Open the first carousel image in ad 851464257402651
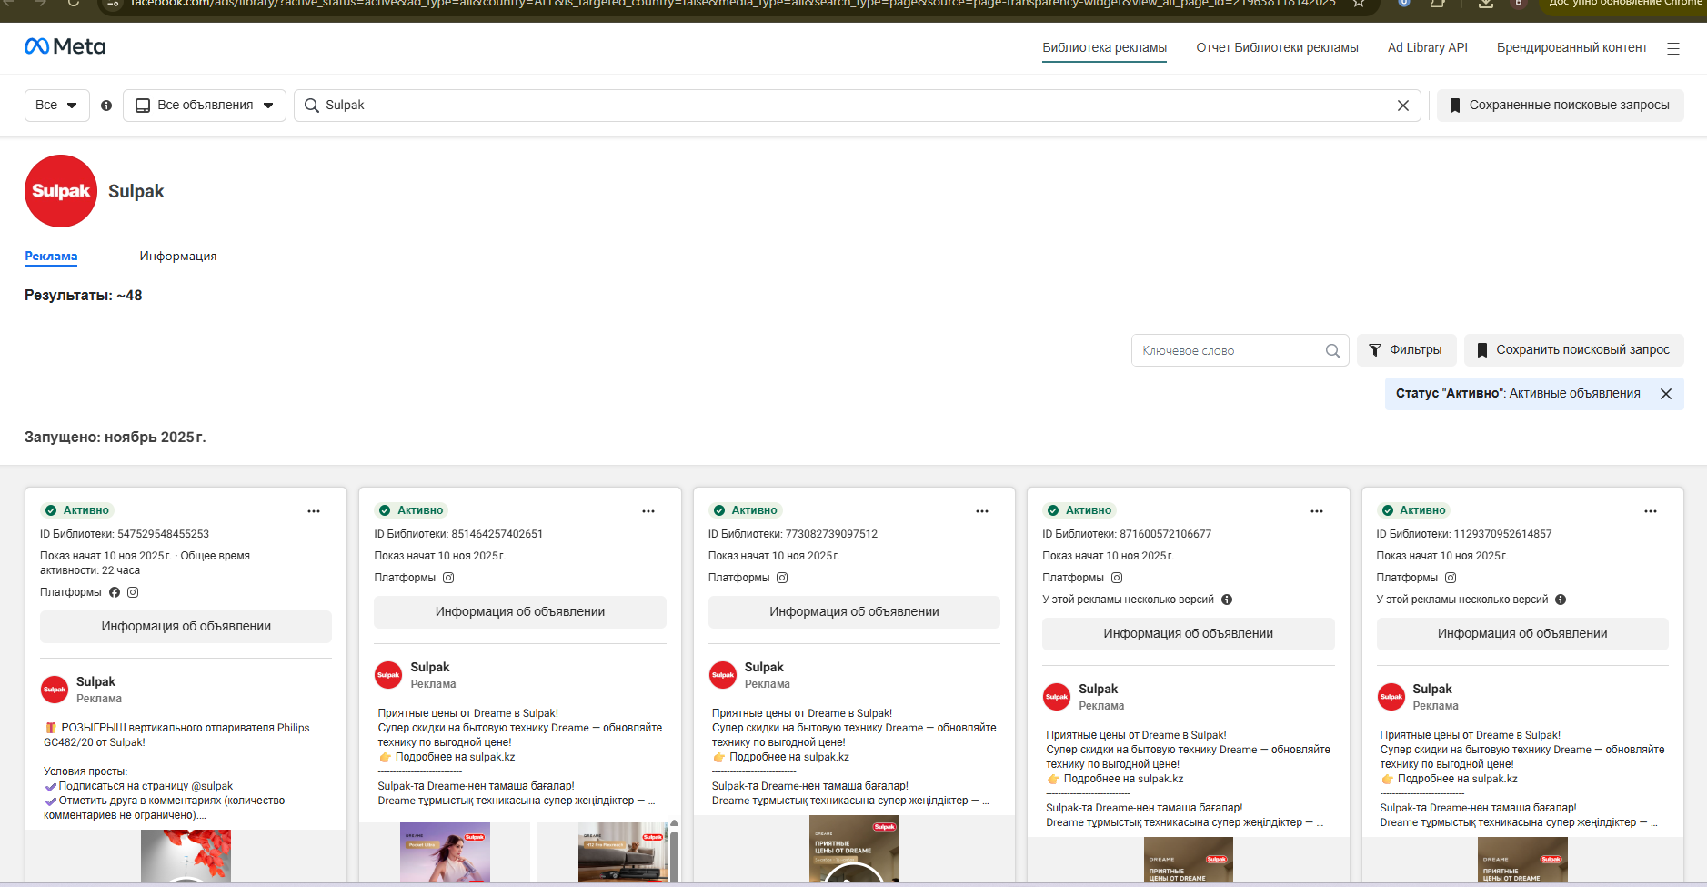Screen dimensions: 1707x887 coord(445,852)
